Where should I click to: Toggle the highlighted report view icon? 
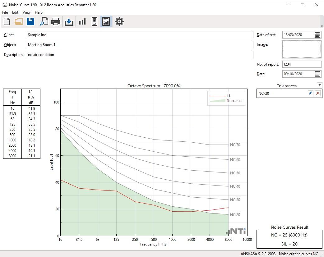[106, 21]
